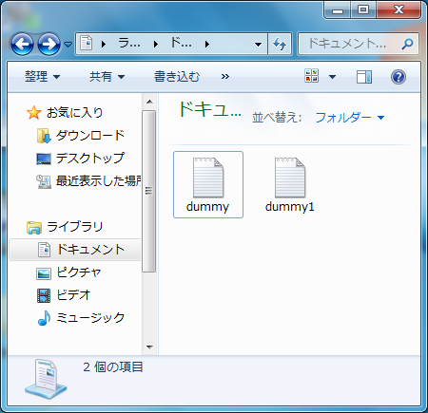428x413 pixels.
Task: Close the Explorer window
Action: pos(399,10)
